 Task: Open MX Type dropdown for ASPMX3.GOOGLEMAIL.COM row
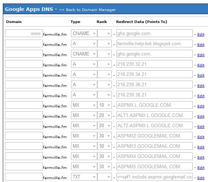[84, 146]
